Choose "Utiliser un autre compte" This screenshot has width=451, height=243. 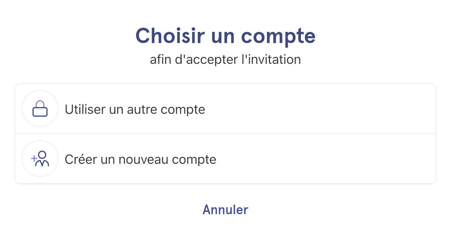[x=225, y=108]
